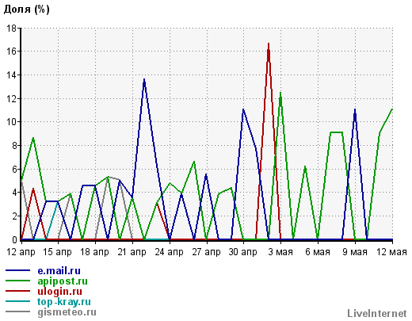
Task: Click the 3 мая date axis label
Action: click(x=280, y=252)
